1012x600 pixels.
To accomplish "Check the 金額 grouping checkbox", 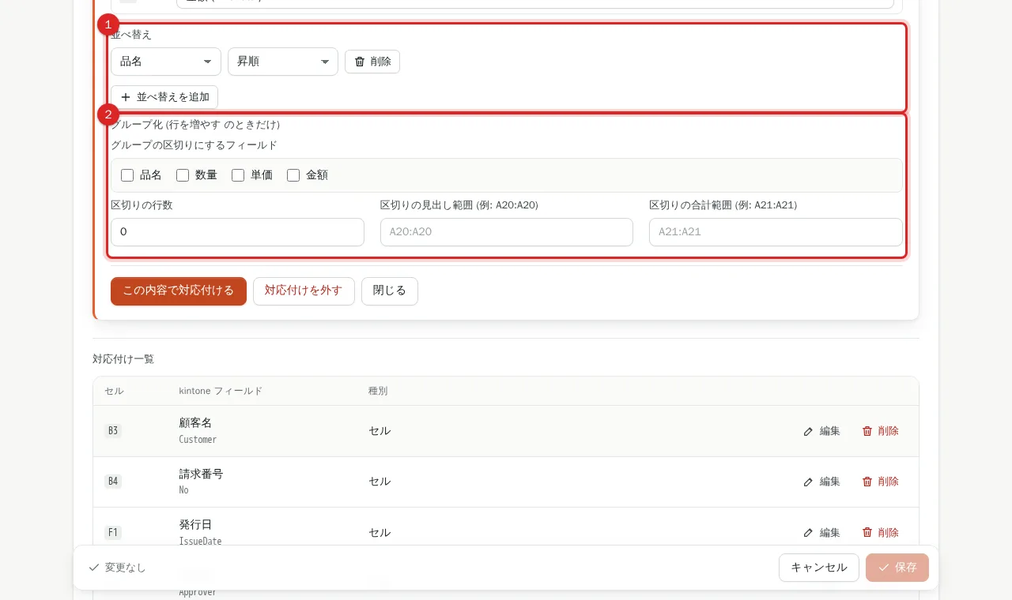I will [293, 175].
